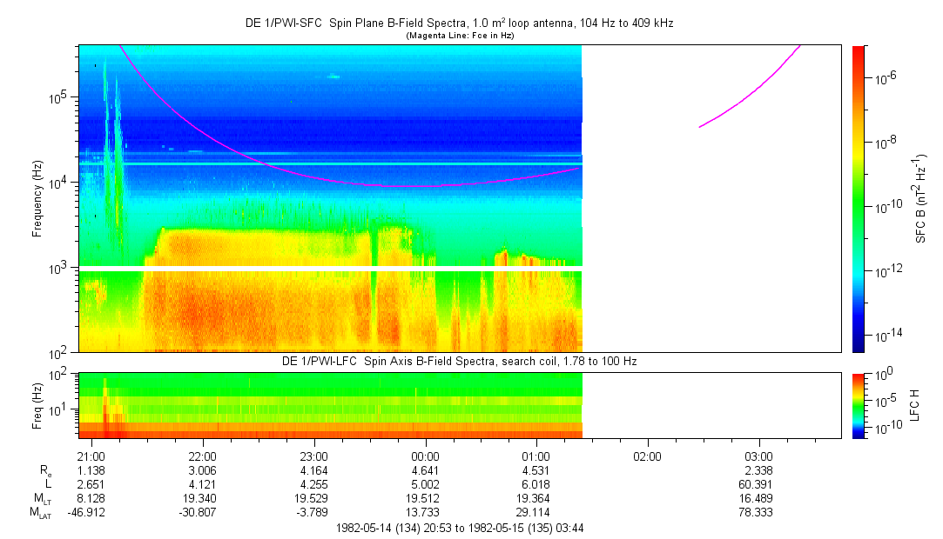Click the Freq (Hz) label of lower panel

38,405
